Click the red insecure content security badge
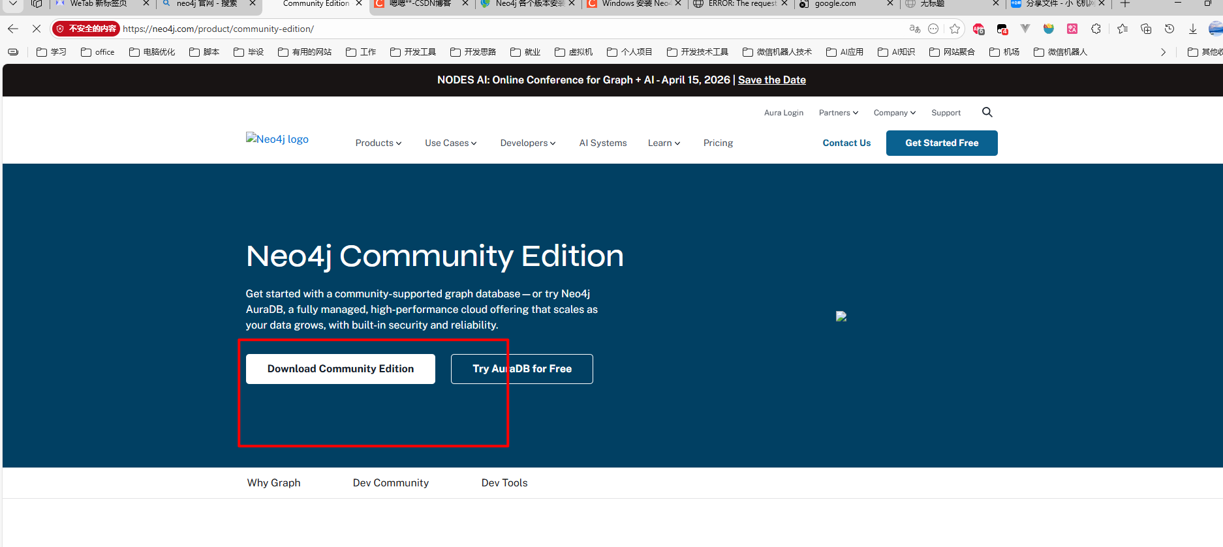Screen dimensions: 1223x547 [x=86, y=29]
